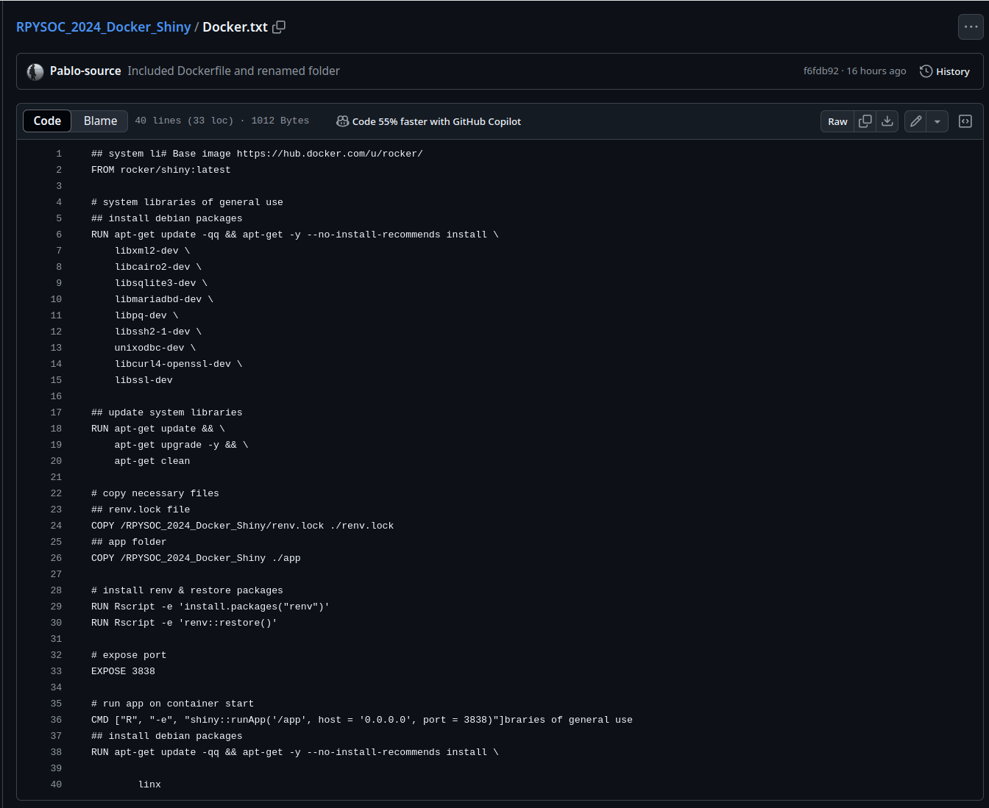Image resolution: width=989 pixels, height=808 pixels.
Task: Click the Copilot icon
Action: pos(342,121)
